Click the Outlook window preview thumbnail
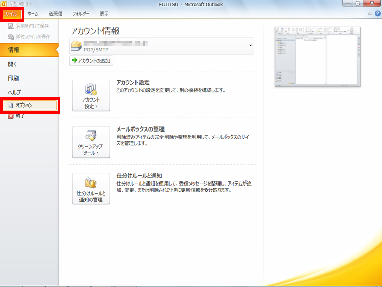 (x=317, y=57)
